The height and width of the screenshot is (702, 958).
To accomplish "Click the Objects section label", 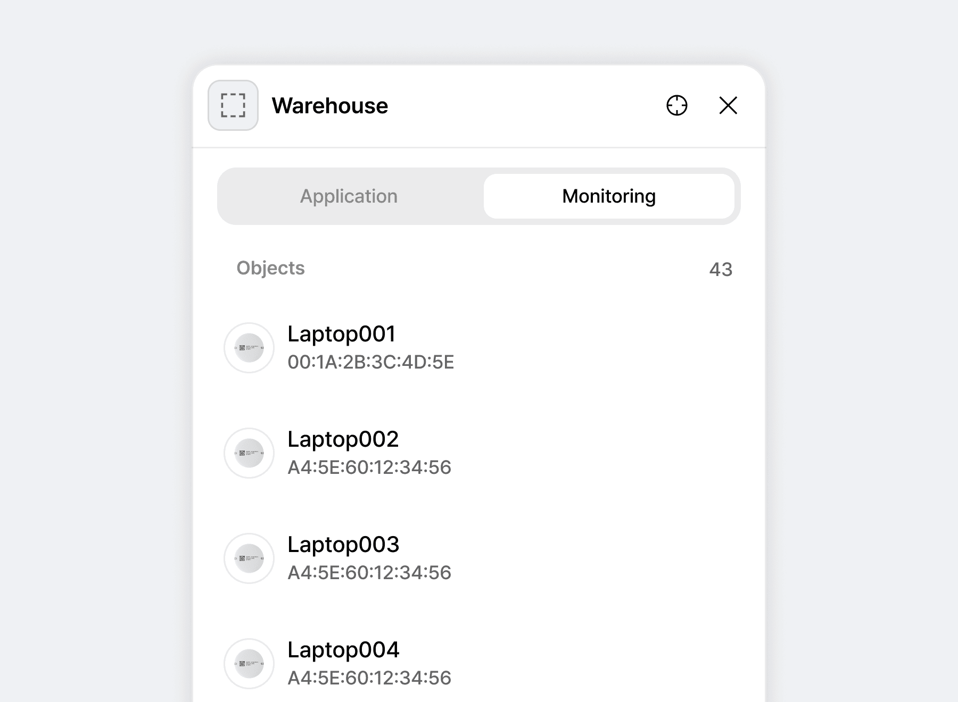I will (270, 268).
